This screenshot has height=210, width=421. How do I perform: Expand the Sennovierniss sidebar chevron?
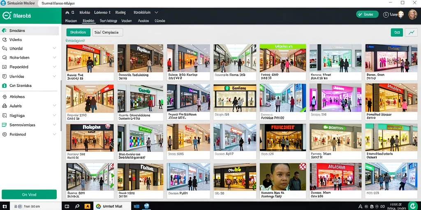55,125
